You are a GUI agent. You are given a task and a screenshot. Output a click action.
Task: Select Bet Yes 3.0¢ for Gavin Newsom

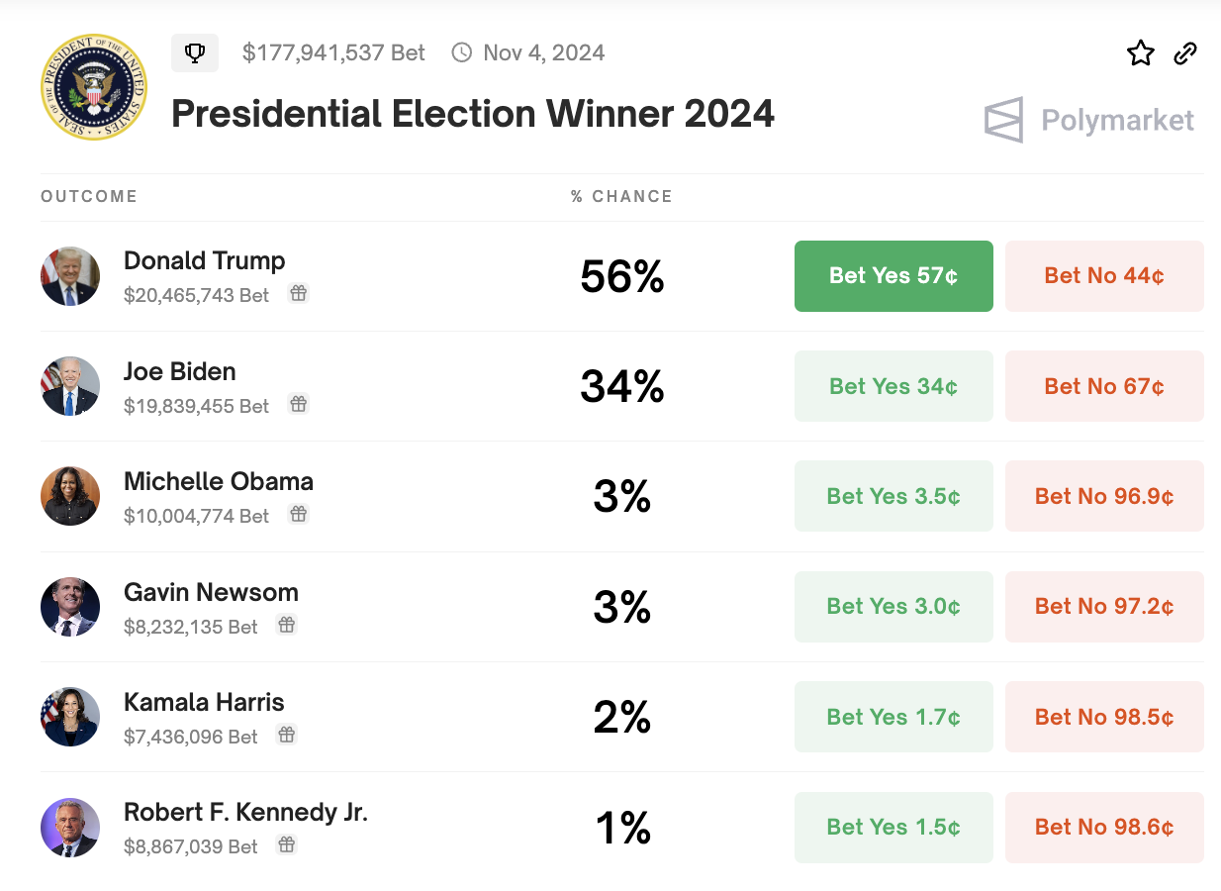pos(893,607)
